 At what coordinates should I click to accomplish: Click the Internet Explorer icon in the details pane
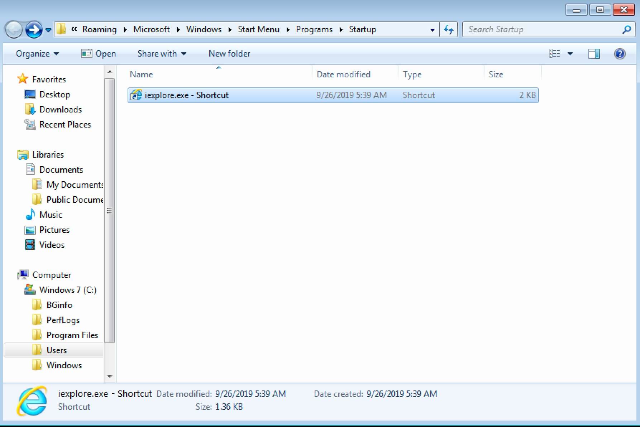click(x=32, y=400)
